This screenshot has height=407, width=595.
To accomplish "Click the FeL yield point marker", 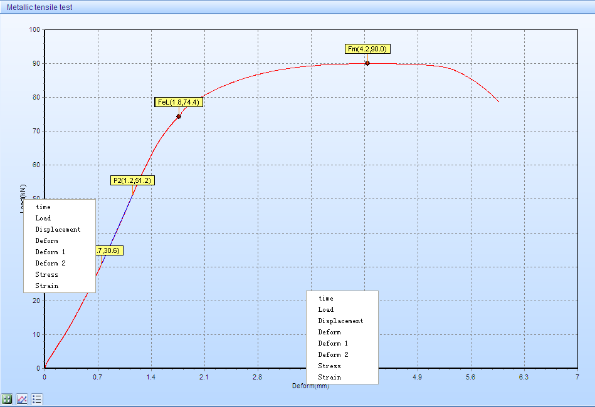I will point(179,116).
